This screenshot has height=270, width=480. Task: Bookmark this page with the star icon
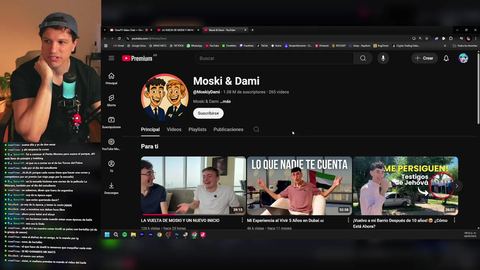[x=426, y=38]
